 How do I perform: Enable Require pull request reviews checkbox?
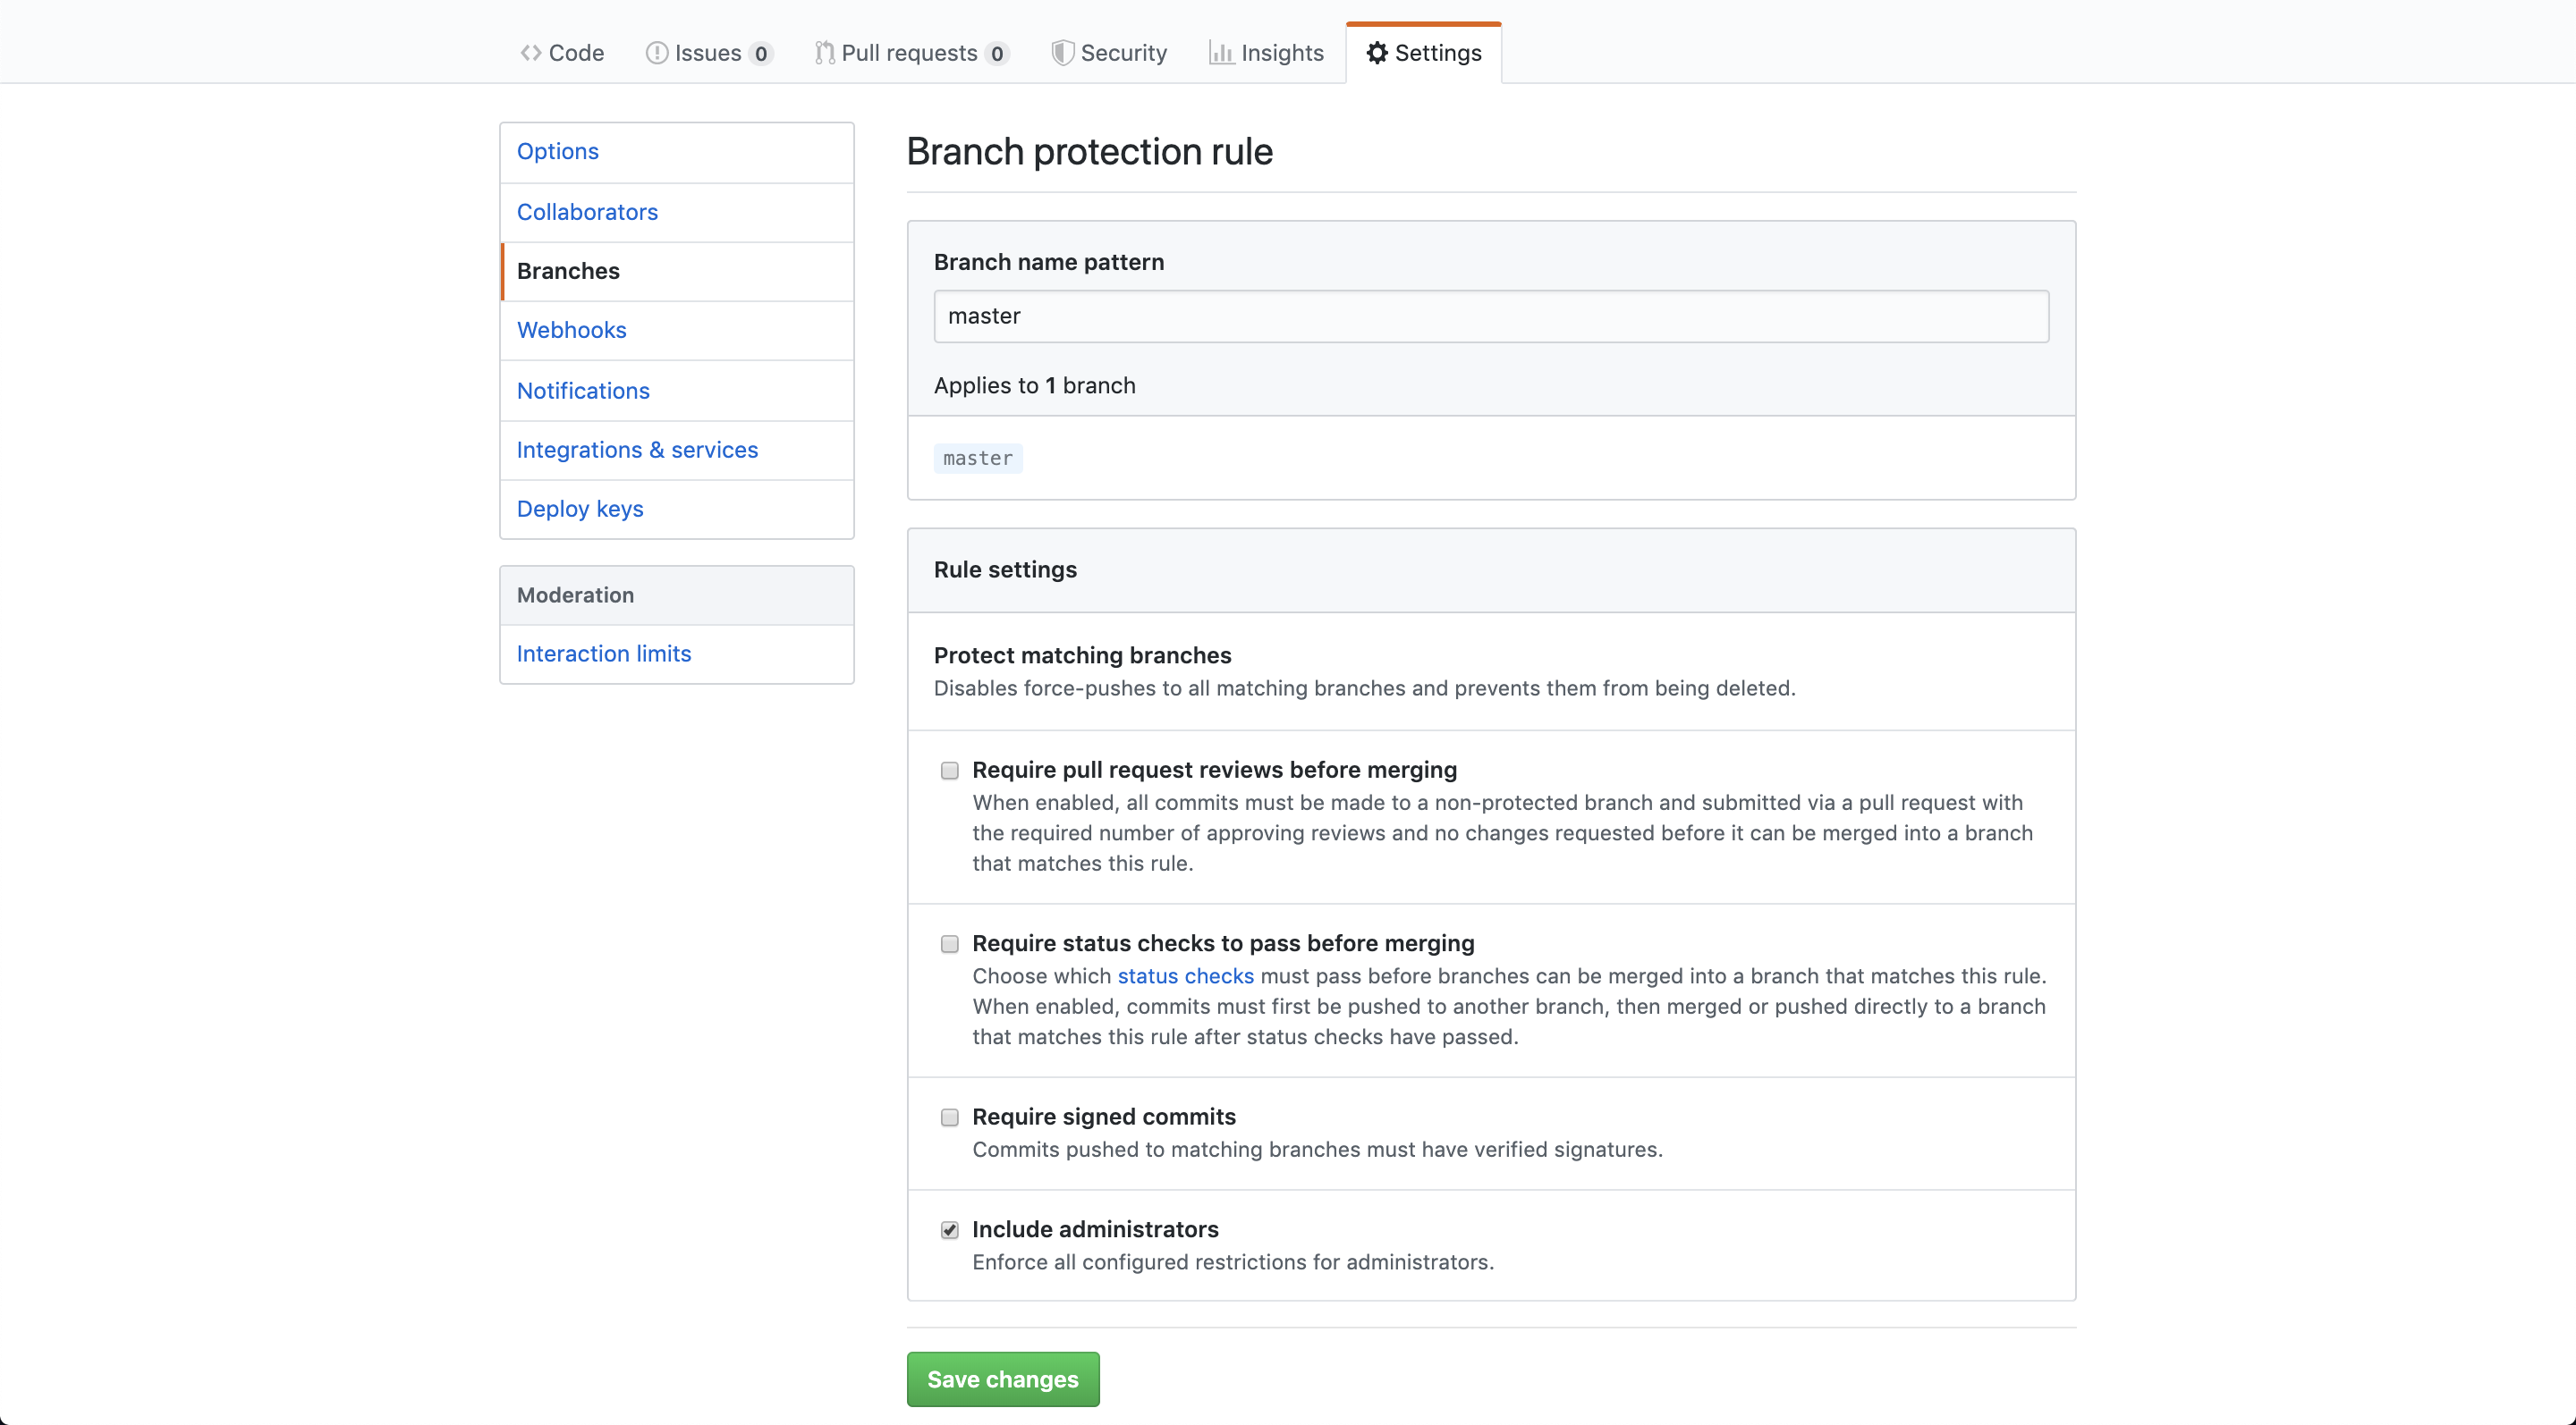click(949, 771)
